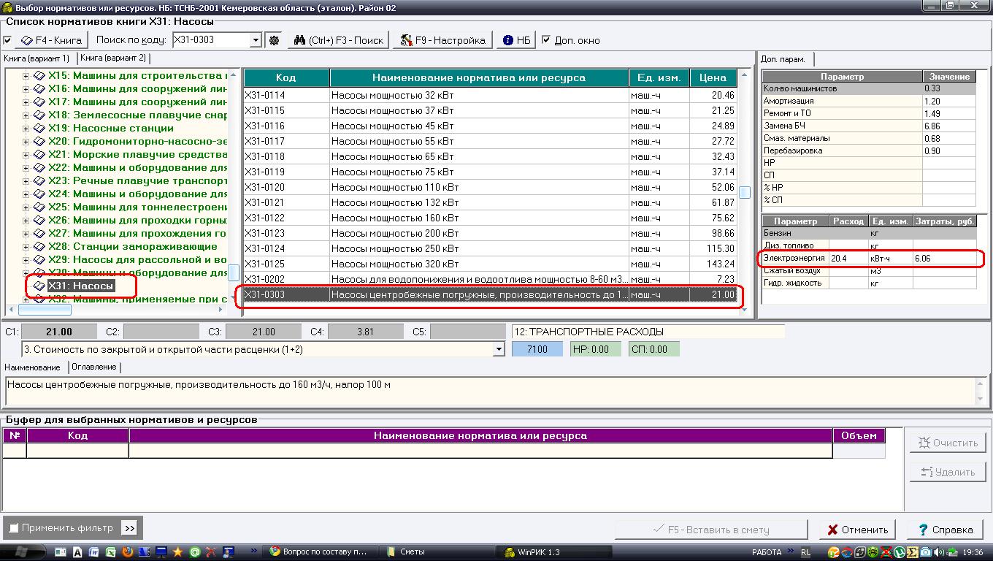
Task: Open the Наименование tab
Action: (x=32, y=367)
